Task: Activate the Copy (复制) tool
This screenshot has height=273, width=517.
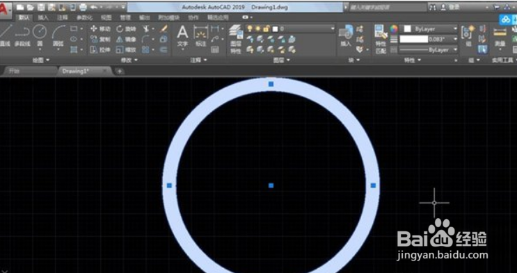Action: point(100,40)
